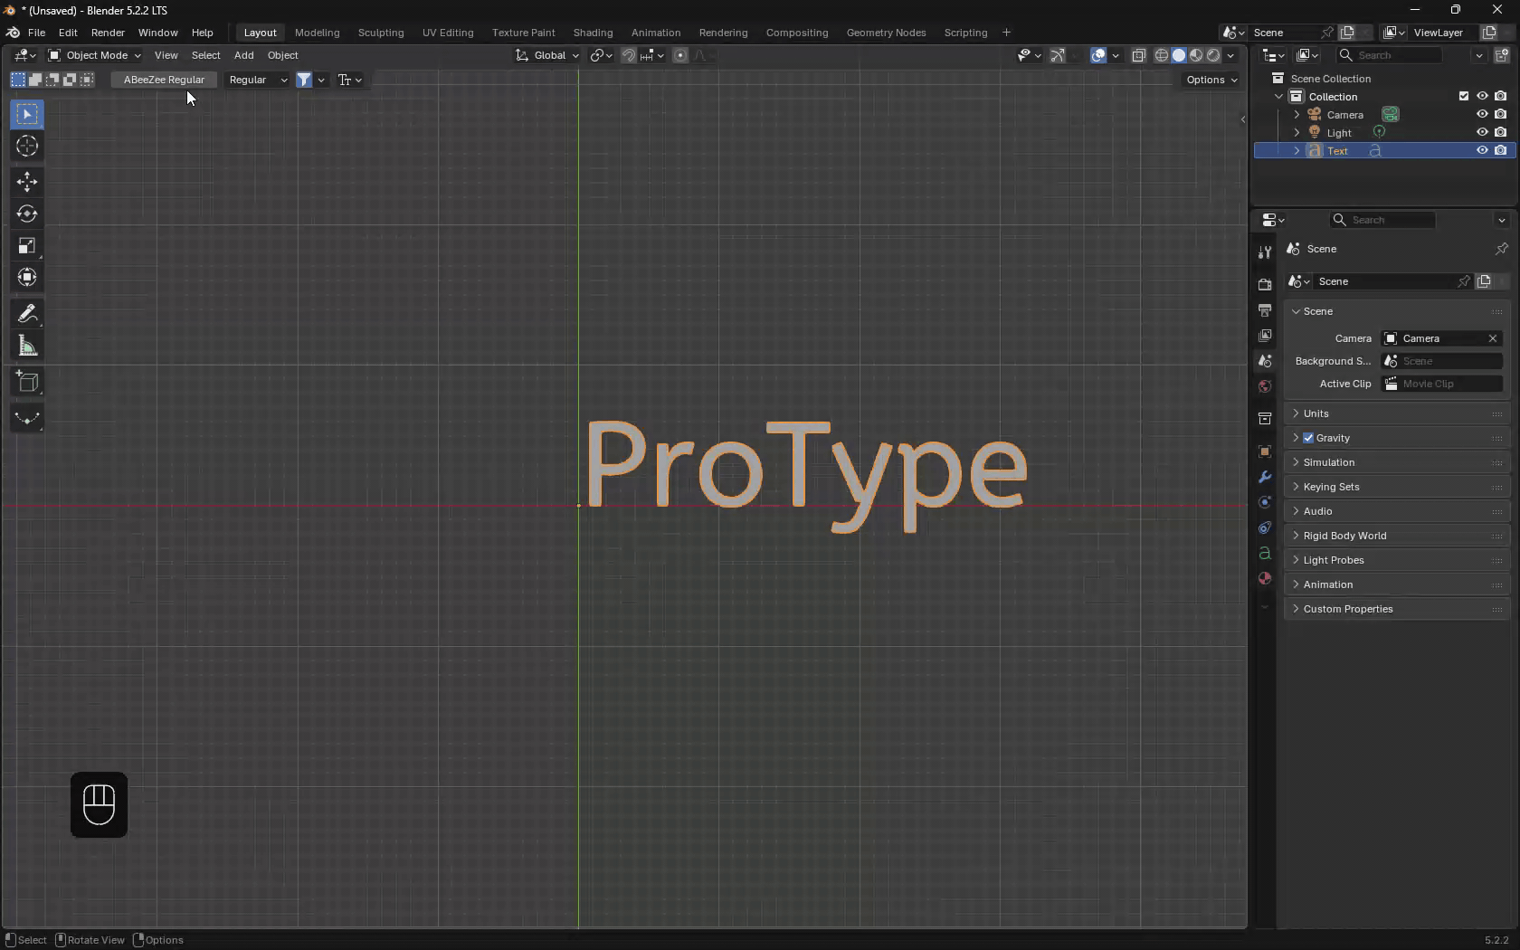
Task: Switch to wireframe viewport shading
Action: tap(1162, 55)
